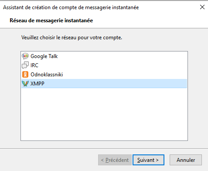The height and width of the screenshot is (171, 208).
Task: Click blank area right of Google Talk row
Action: (x=122, y=56)
